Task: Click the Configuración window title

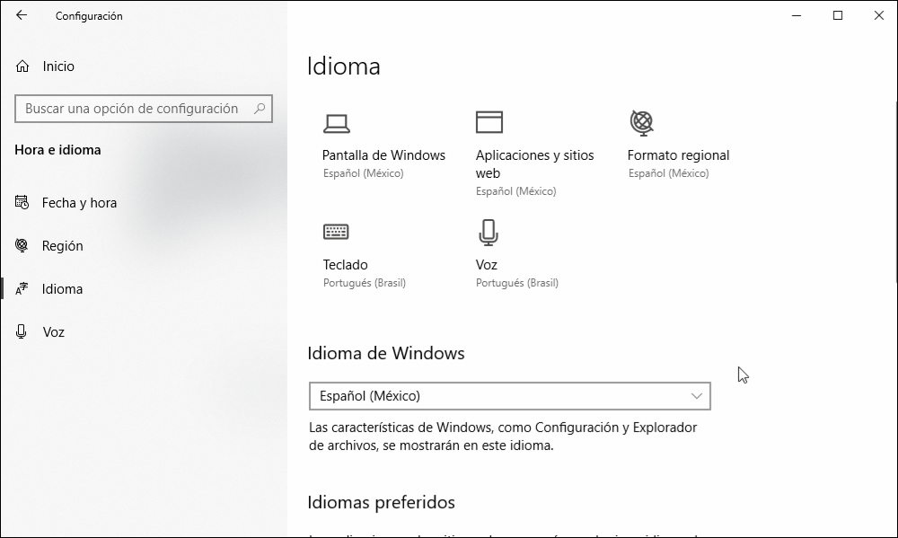Action: click(89, 16)
